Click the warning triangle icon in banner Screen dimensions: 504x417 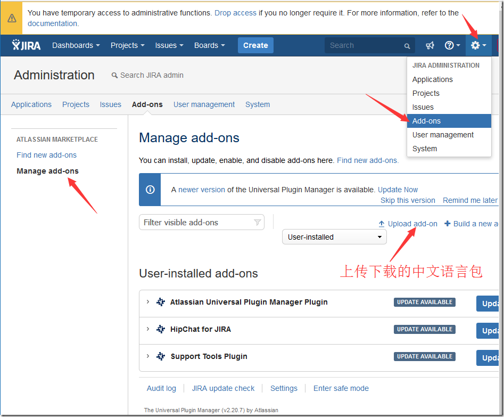(x=12, y=18)
